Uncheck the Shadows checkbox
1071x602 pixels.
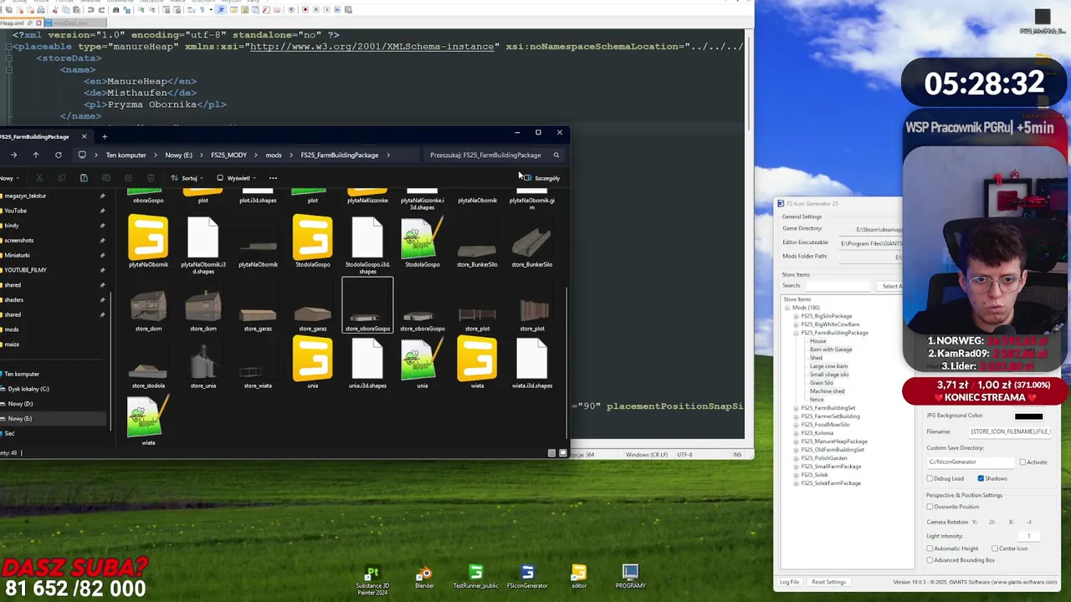coord(981,478)
